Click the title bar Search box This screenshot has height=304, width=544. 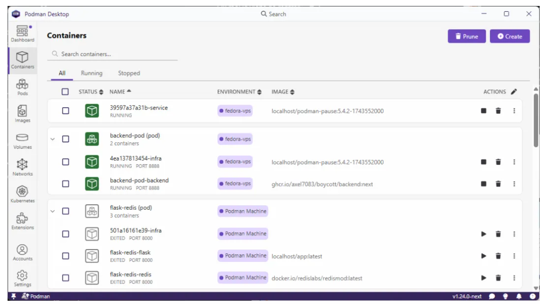tap(274, 14)
